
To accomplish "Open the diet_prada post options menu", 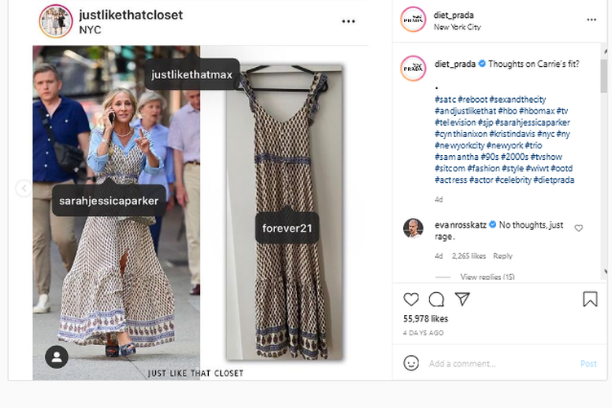I will point(592,20).
